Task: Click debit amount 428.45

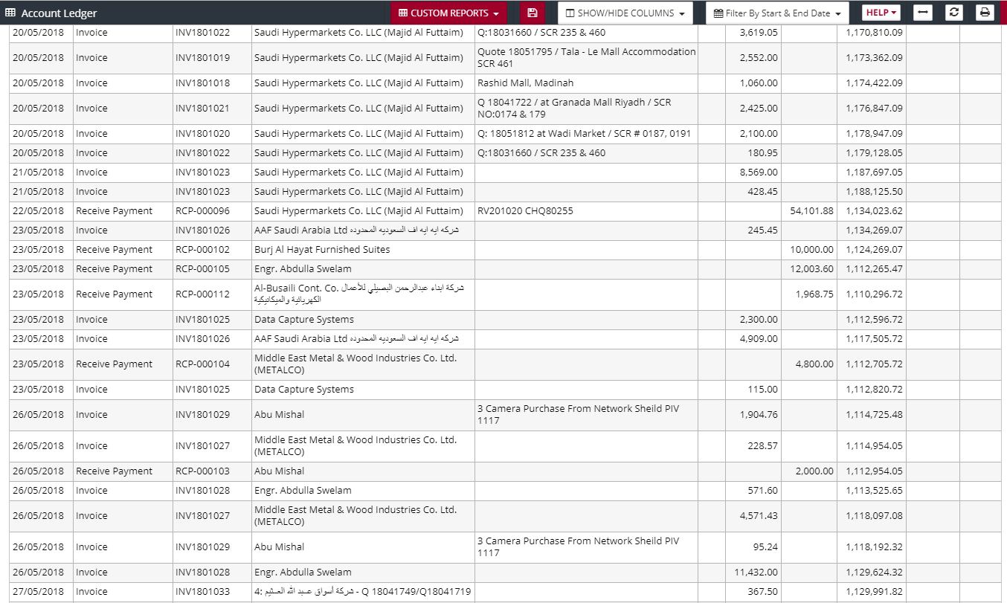Action: pyautogui.click(x=763, y=192)
